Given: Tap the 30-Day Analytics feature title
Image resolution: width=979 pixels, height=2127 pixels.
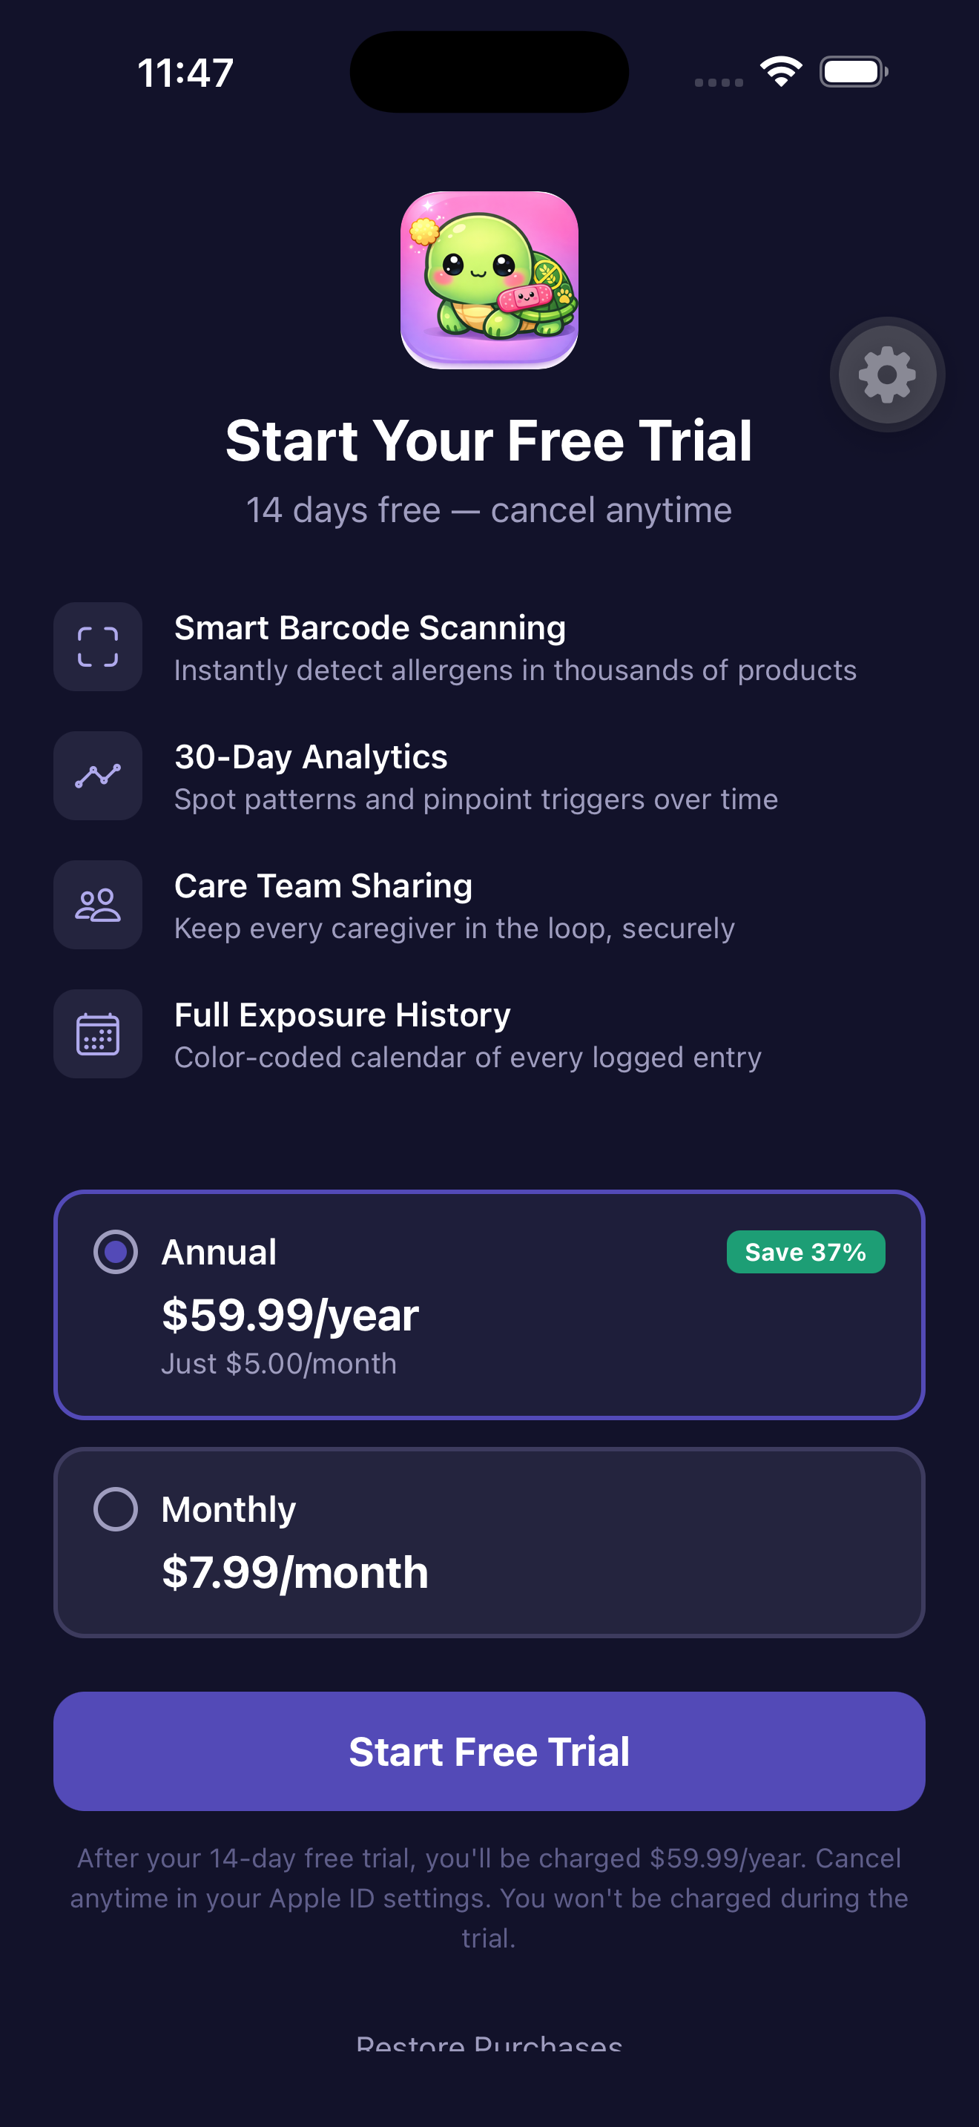Looking at the screenshot, I should [310, 757].
